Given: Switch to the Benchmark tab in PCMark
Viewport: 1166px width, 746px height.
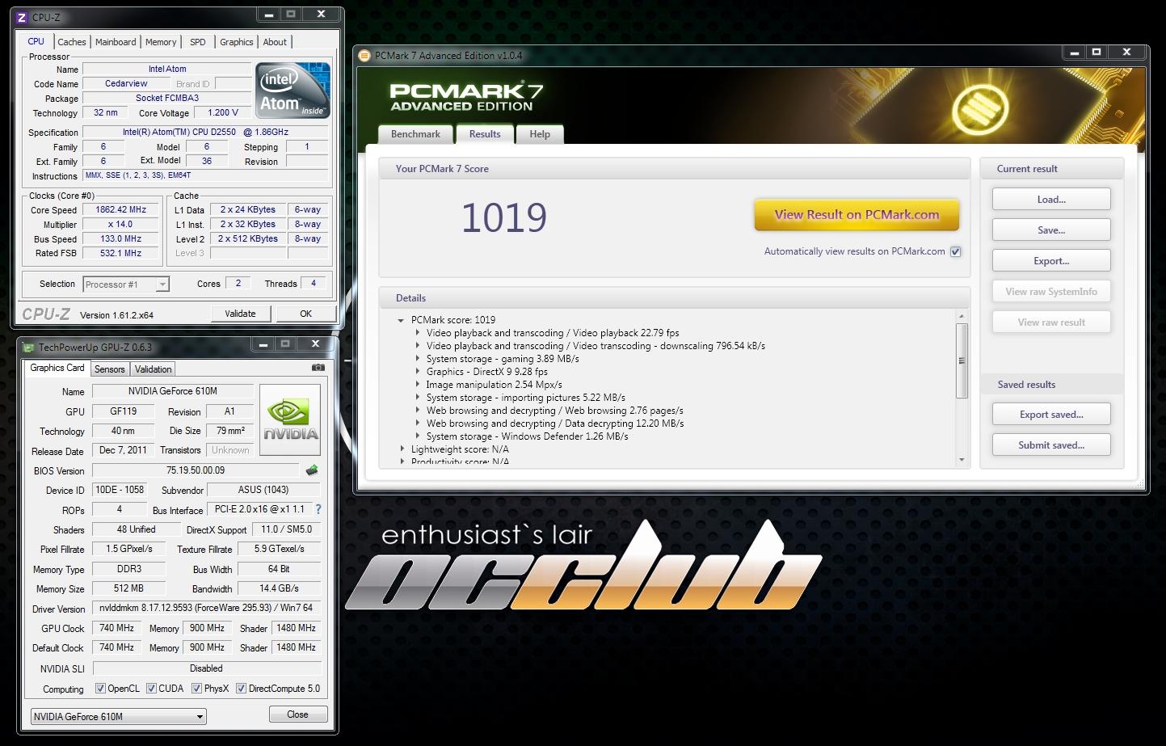Looking at the screenshot, I should pyautogui.click(x=416, y=134).
